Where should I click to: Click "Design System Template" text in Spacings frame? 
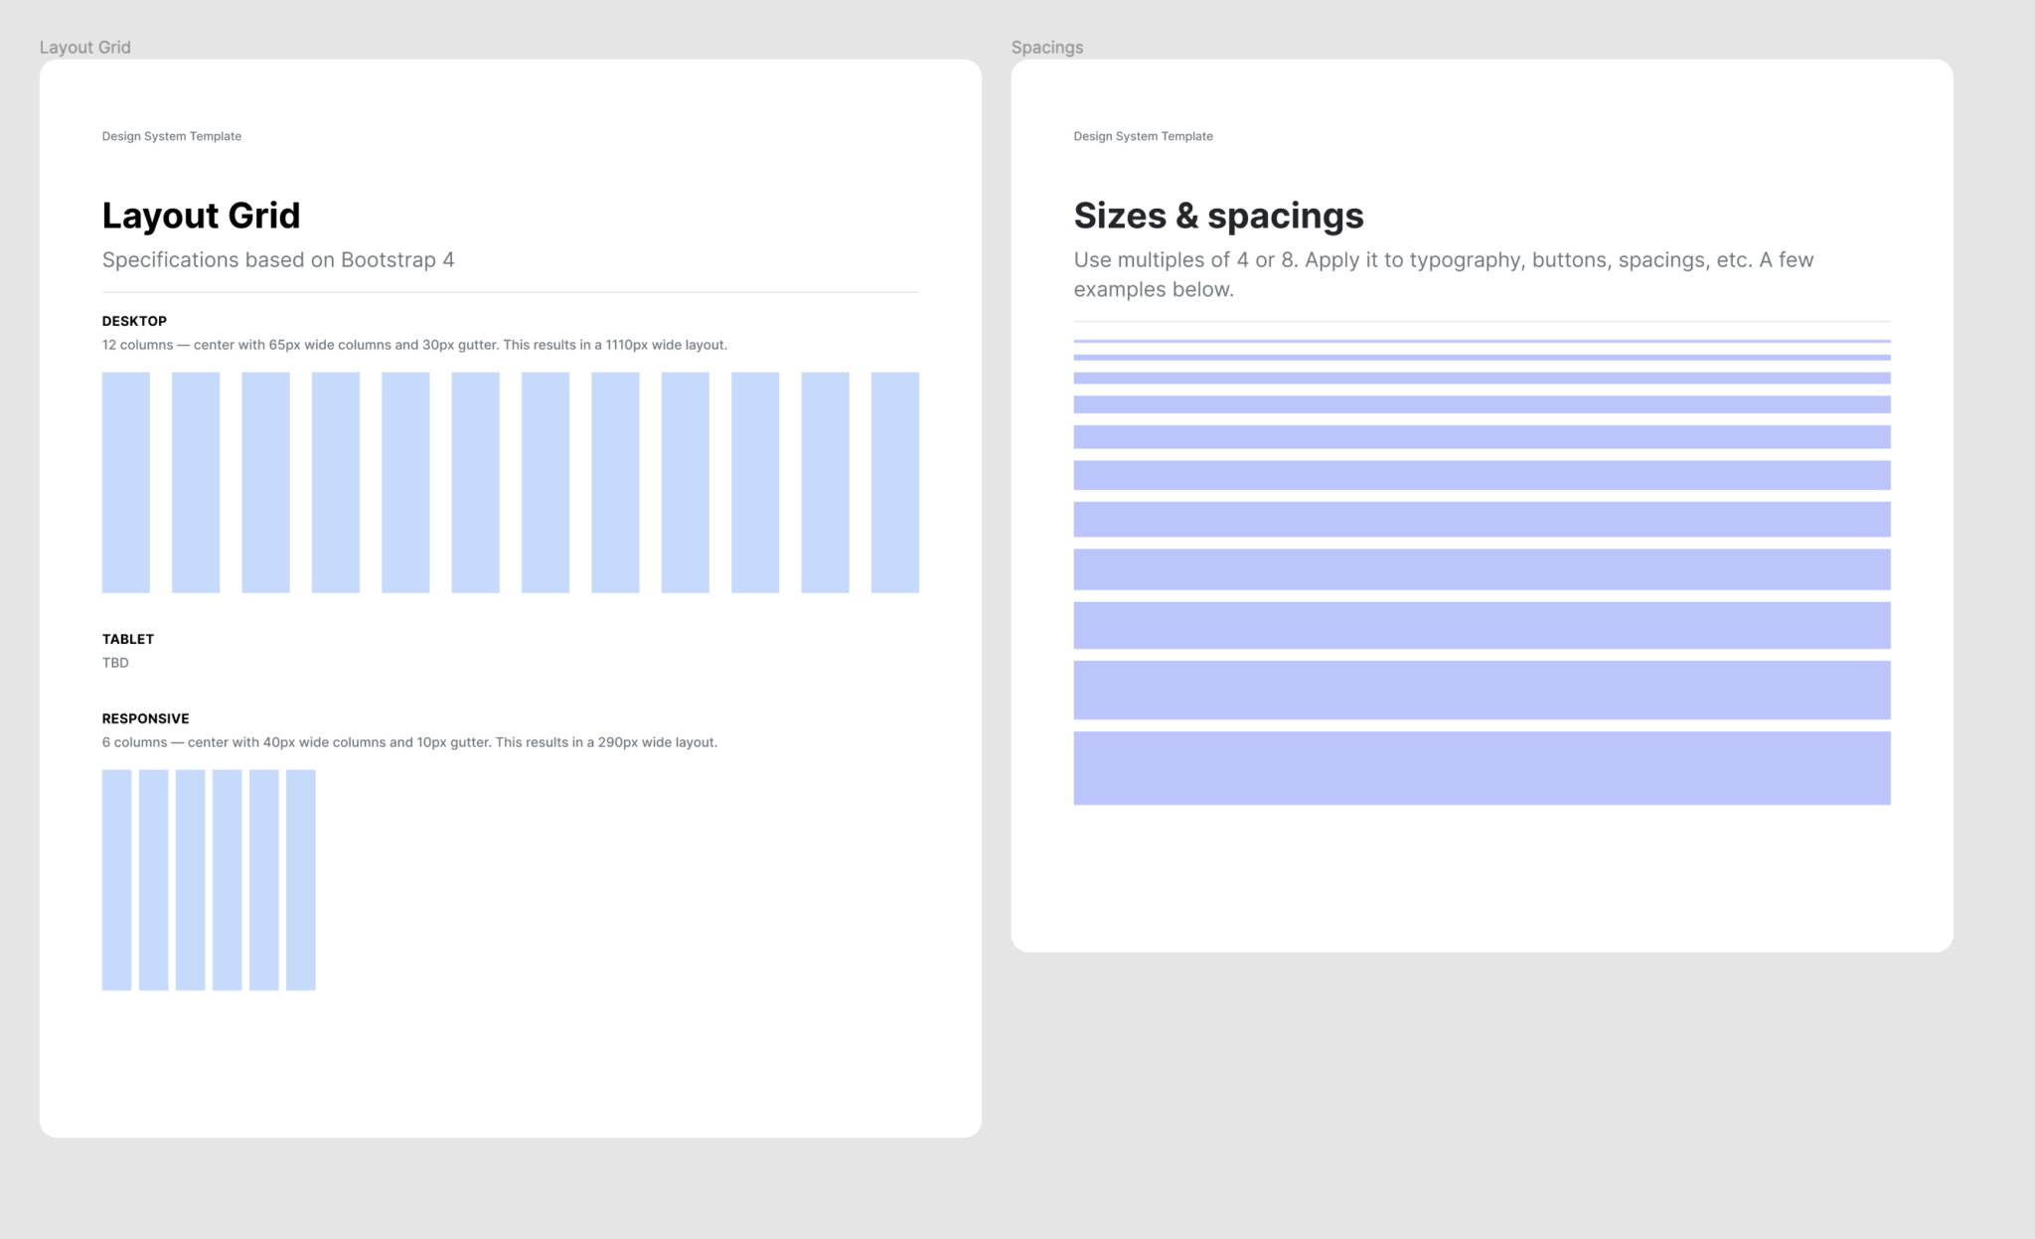1143,136
